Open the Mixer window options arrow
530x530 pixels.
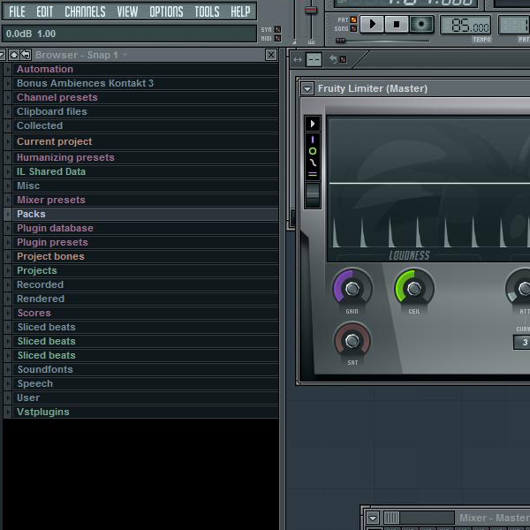(x=373, y=518)
